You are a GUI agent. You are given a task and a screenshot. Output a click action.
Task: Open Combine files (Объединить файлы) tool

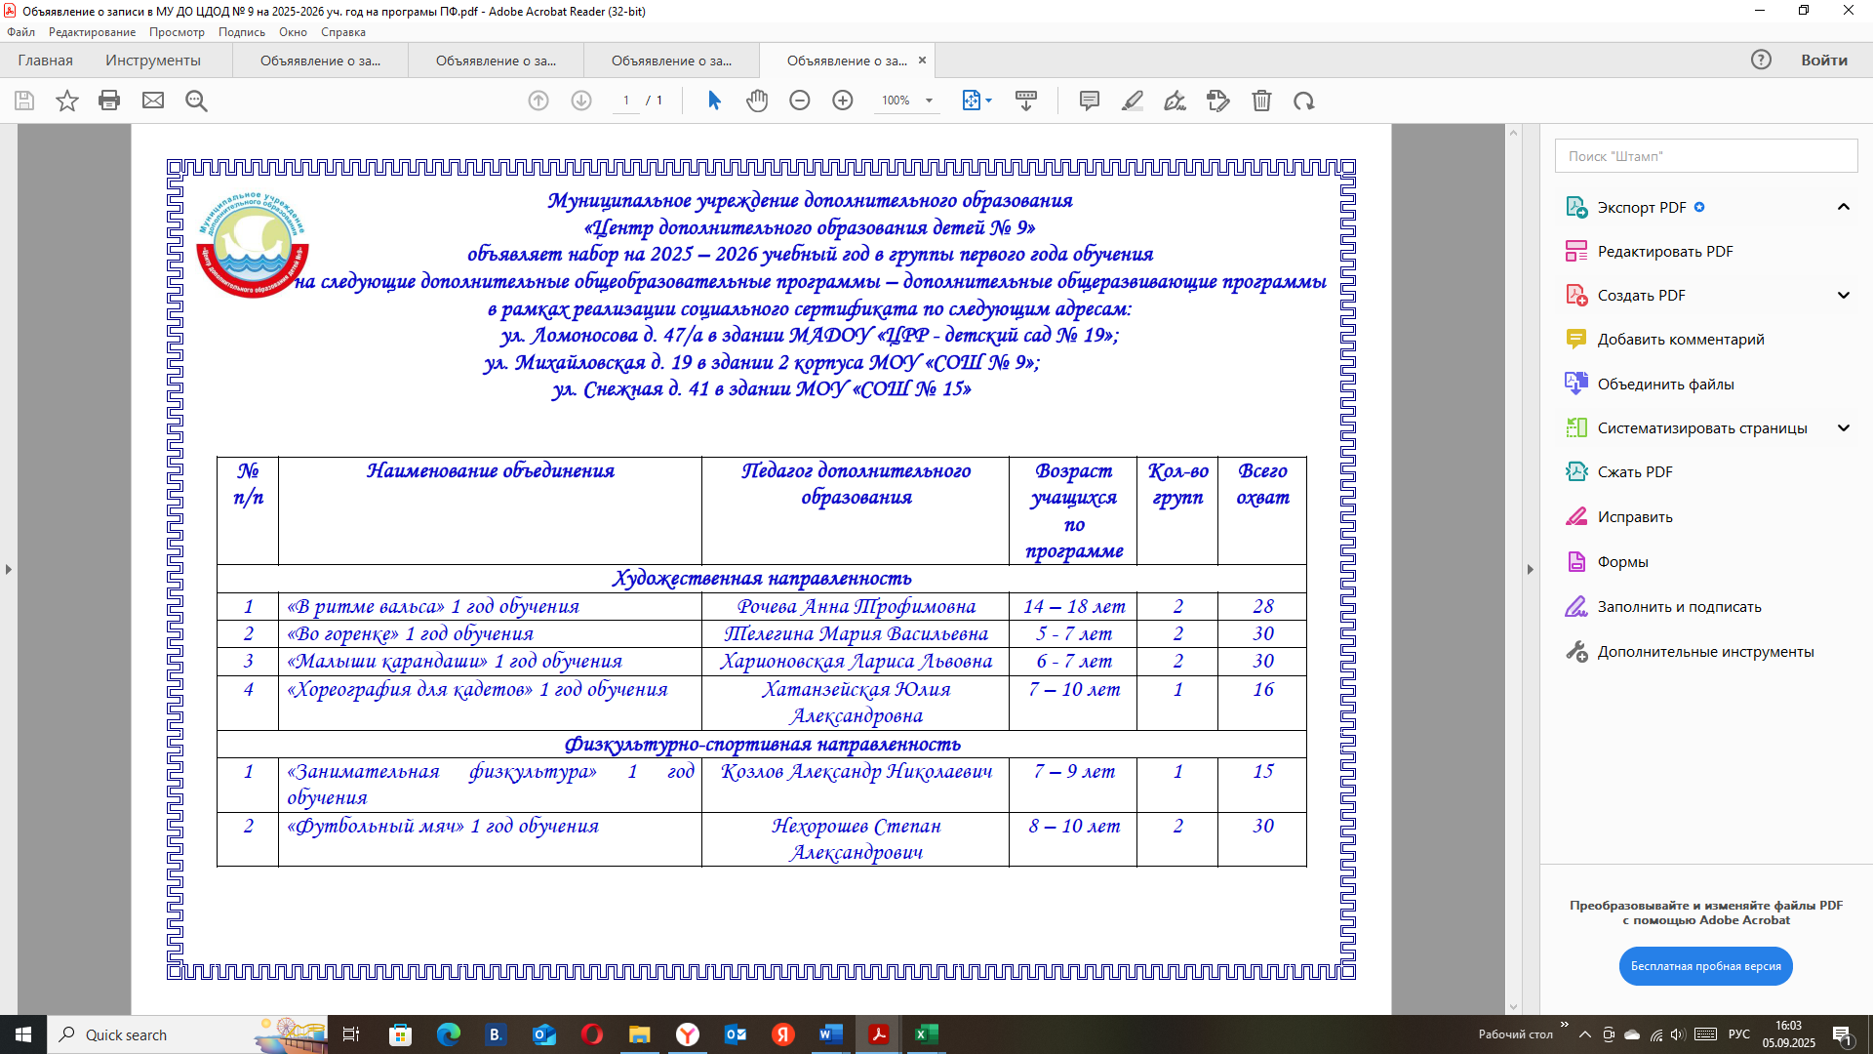(1665, 384)
